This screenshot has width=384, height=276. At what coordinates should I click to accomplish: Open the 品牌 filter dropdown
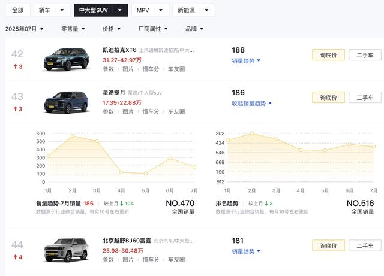(x=194, y=29)
